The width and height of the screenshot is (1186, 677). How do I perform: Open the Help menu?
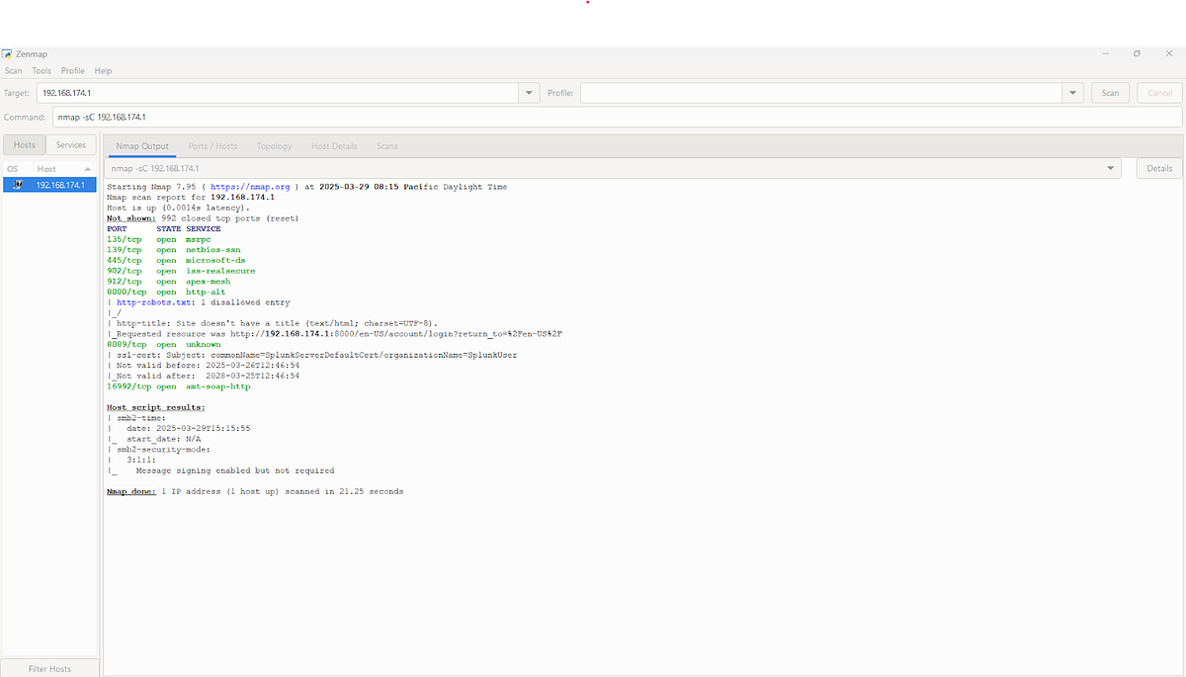tap(103, 70)
